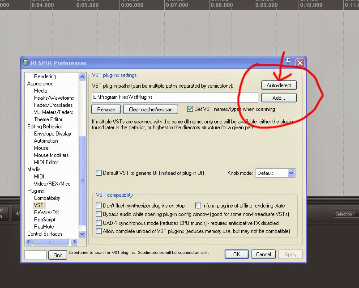The image size is (359, 288).
Task: Enable Bypass audio while opening plug-in config
Action: pos(98,214)
